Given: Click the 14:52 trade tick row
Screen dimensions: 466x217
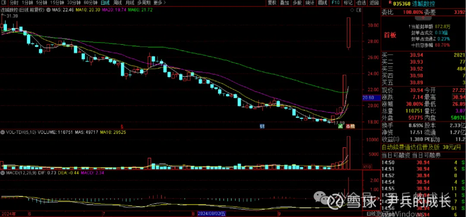Looking at the screenshot, I should coord(424,176).
